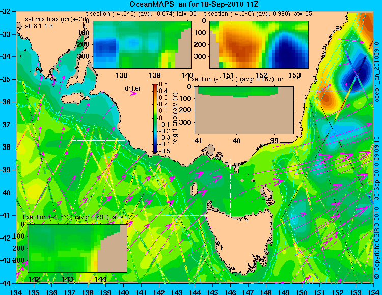Open the lon=146 temperature section inset
The width and height of the screenshot is (382, 295).
click(x=244, y=110)
